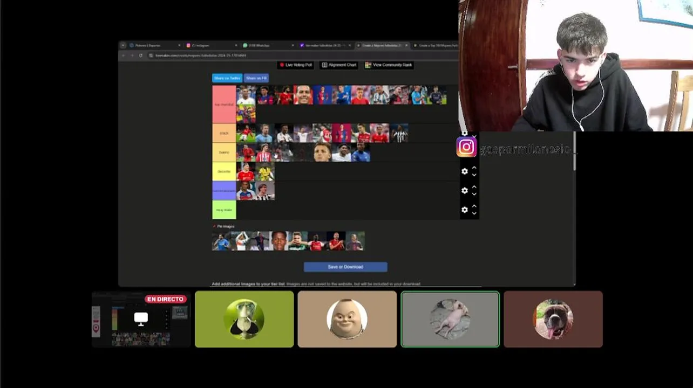This screenshot has height=388, width=693.
Task: Select the EN DIRECTO screen share tile
Action: pos(140,319)
